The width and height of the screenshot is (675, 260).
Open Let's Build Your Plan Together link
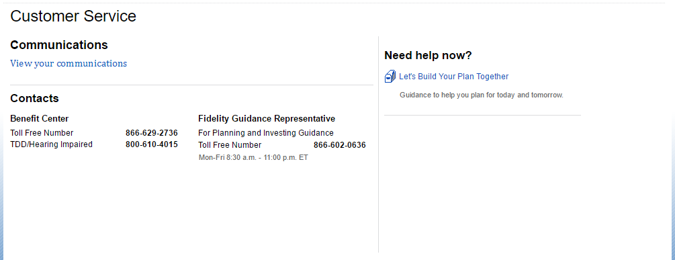454,77
